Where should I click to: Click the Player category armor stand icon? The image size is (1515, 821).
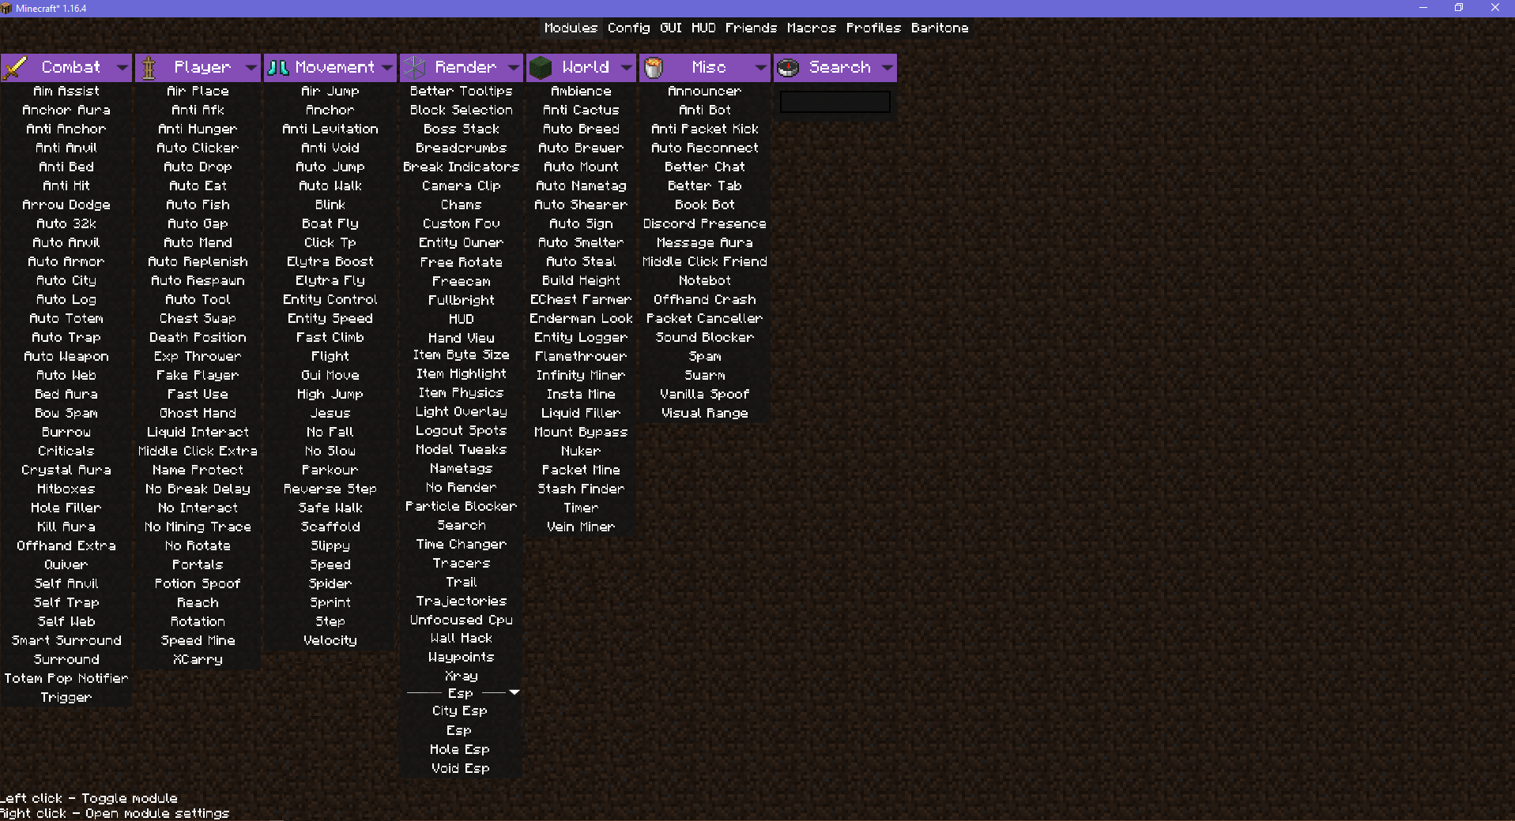[x=149, y=68]
